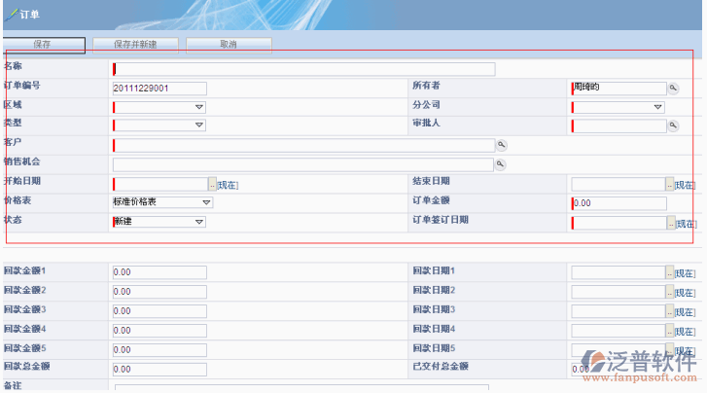Image resolution: width=707 pixels, height=393 pixels.
Task: Click the 保存并新建 button
Action: tap(135, 45)
